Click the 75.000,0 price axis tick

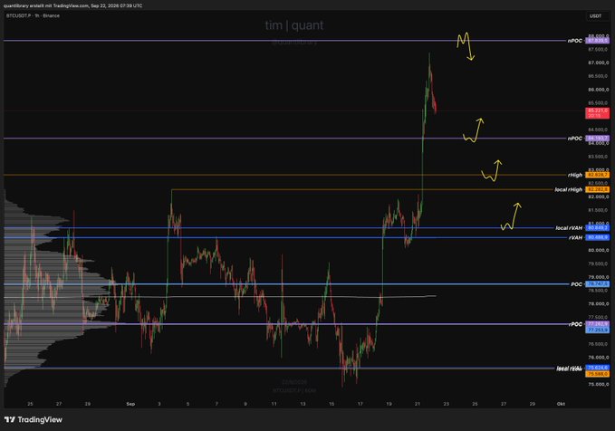[x=598, y=384]
